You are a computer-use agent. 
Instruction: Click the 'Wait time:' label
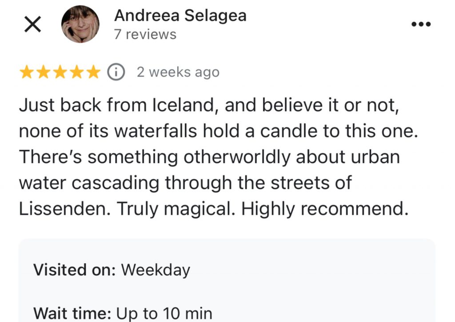(72, 313)
